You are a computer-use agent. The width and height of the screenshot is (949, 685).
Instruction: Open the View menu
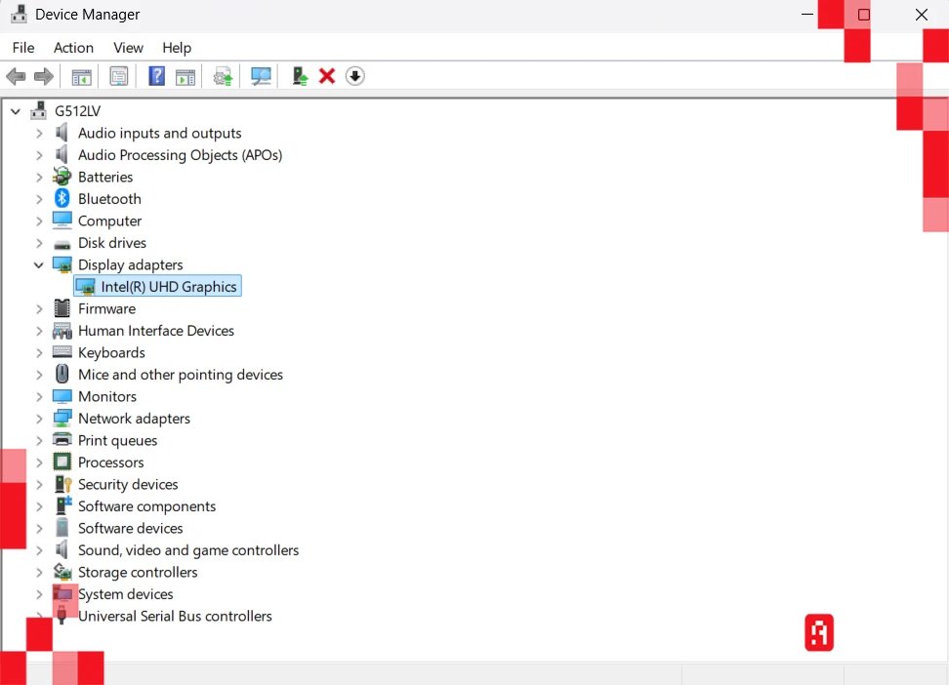pyautogui.click(x=128, y=48)
